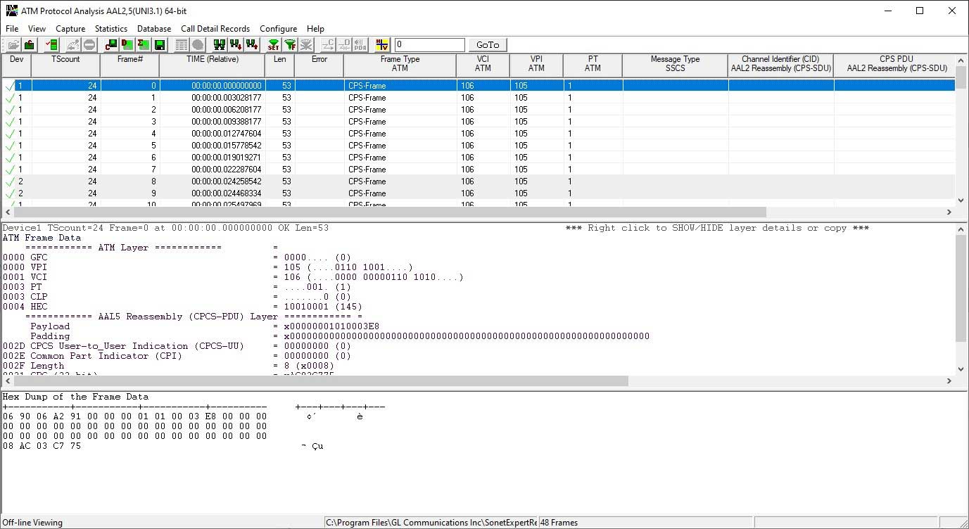Screen dimensions: 969x529
Task: Click the green floppy disk save icon
Action: pos(160,45)
